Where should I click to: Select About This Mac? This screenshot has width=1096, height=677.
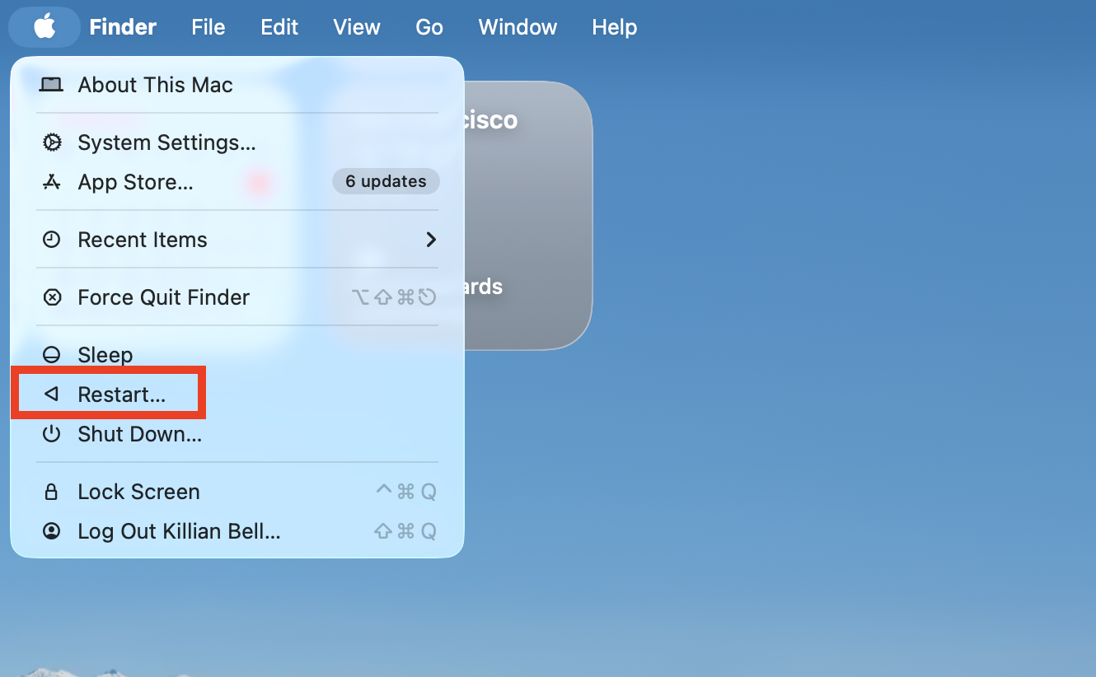(155, 85)
